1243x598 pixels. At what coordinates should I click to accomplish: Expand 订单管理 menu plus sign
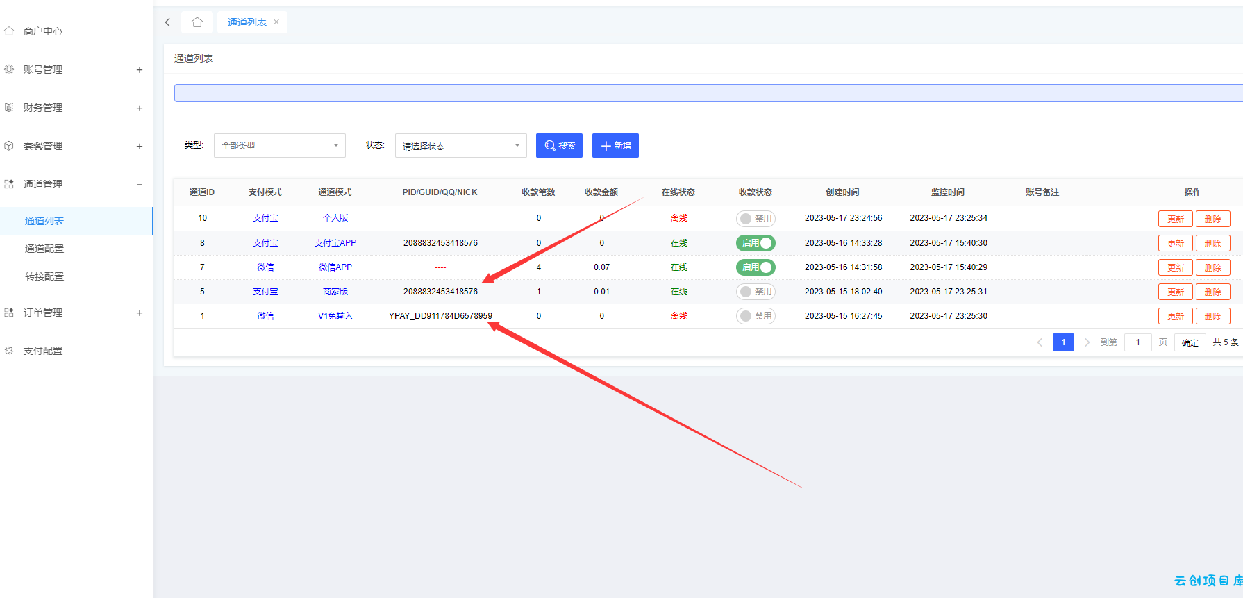point(140,313)
